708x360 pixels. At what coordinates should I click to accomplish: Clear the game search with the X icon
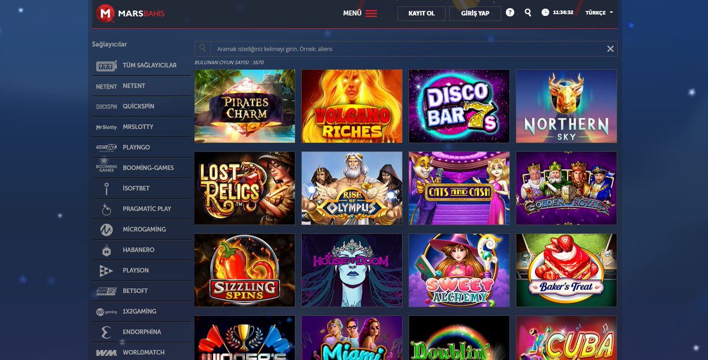(x=611, y=49)
